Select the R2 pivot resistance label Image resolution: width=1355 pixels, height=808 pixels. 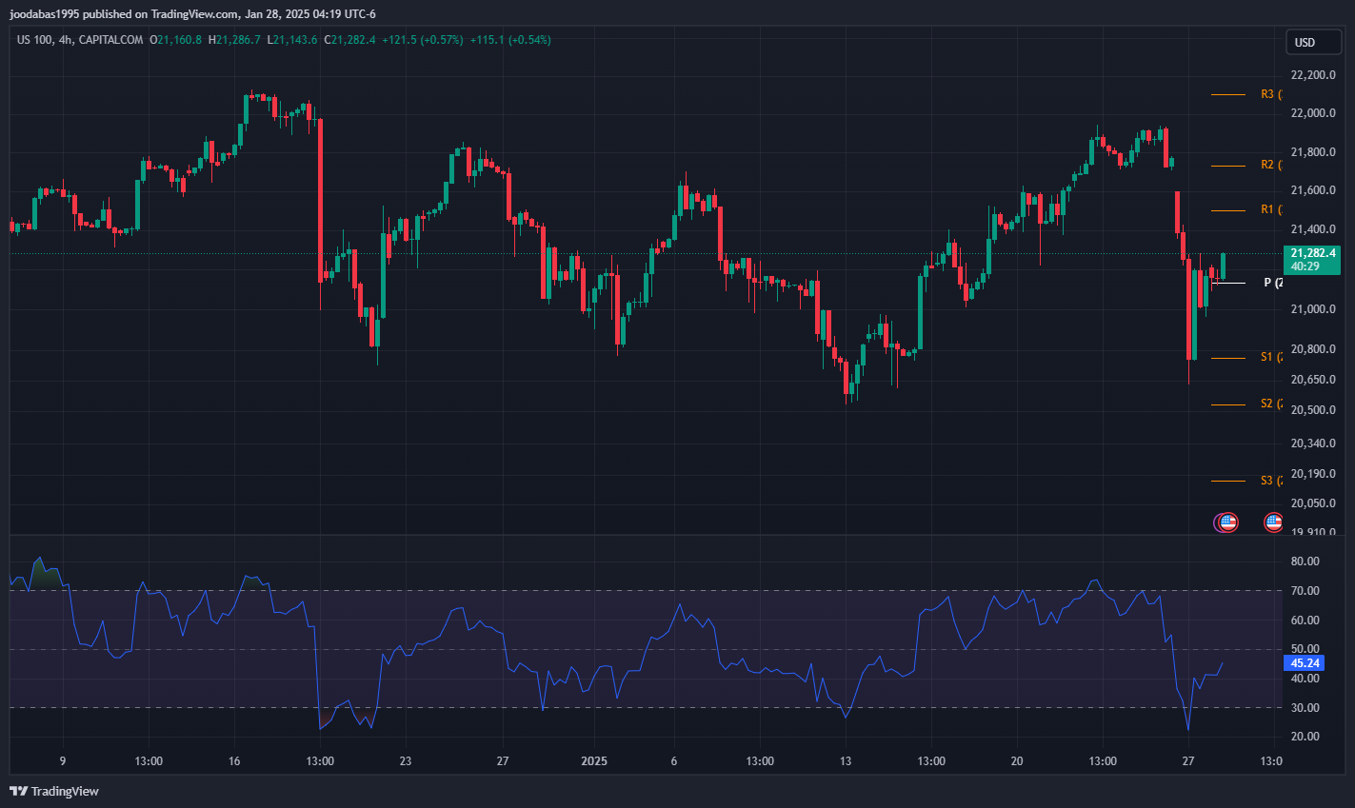(x=1267, y=166)
